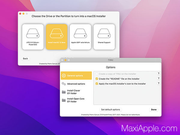Open Install Clover EFI folder section

[76, 92]
